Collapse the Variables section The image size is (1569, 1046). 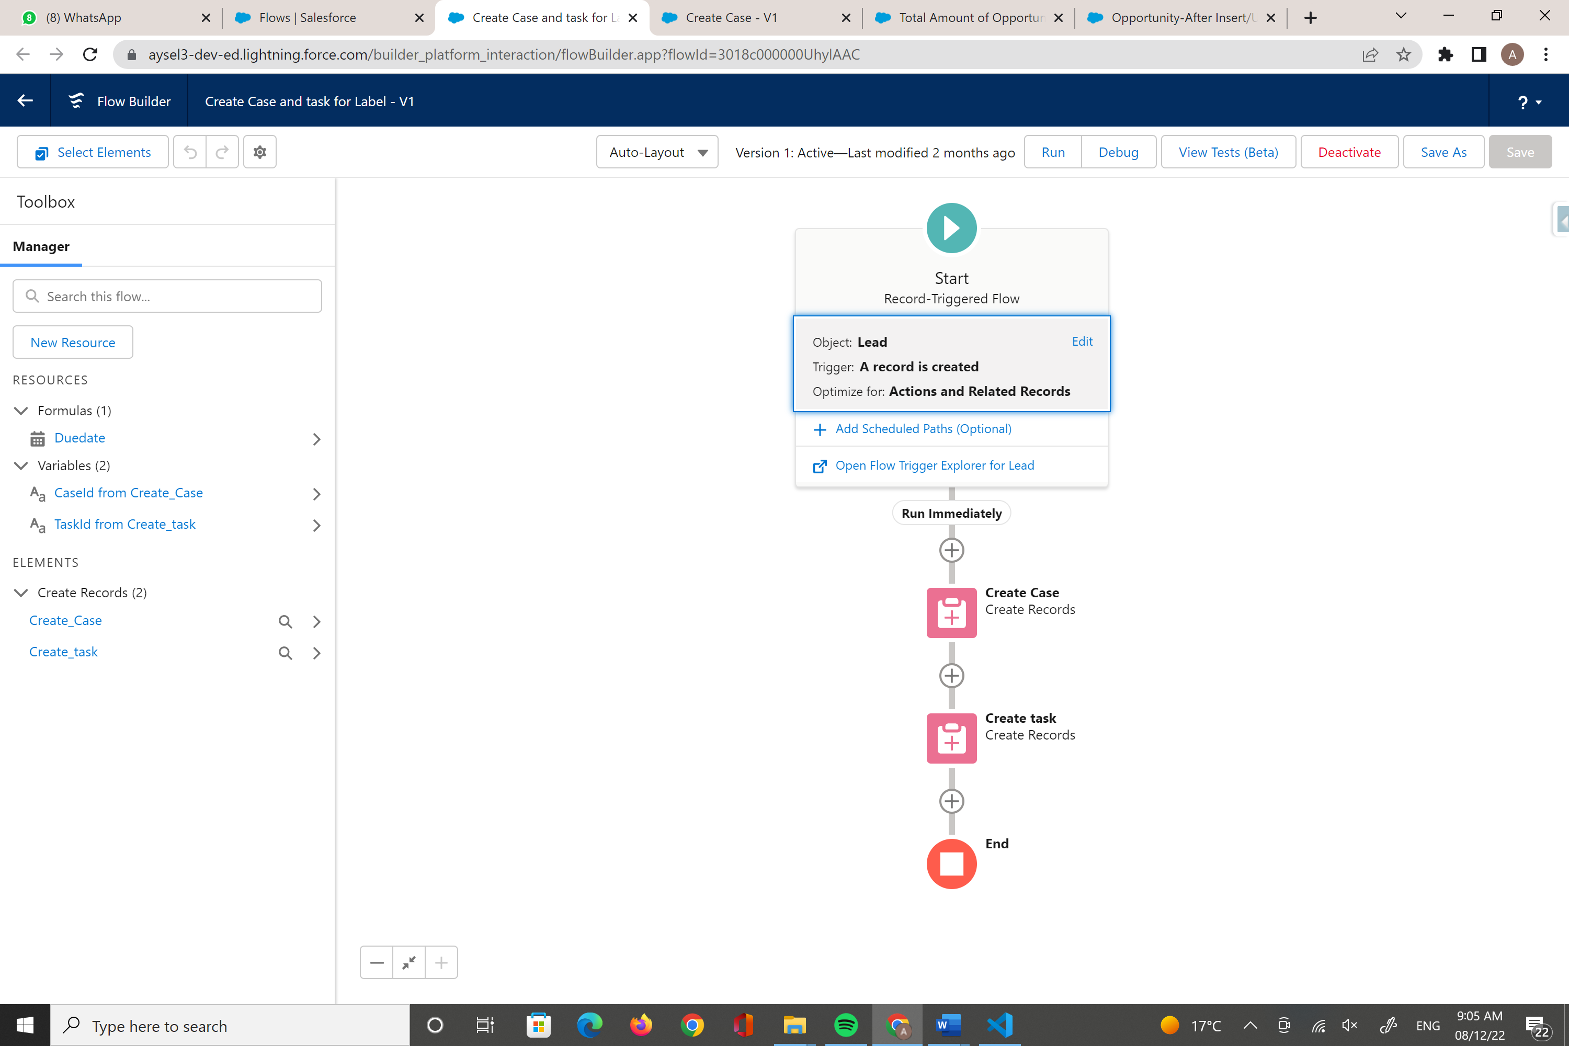coord(21,465)
